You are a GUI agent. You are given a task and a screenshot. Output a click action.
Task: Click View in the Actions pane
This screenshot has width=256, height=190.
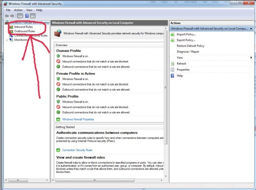click(180, 58)
